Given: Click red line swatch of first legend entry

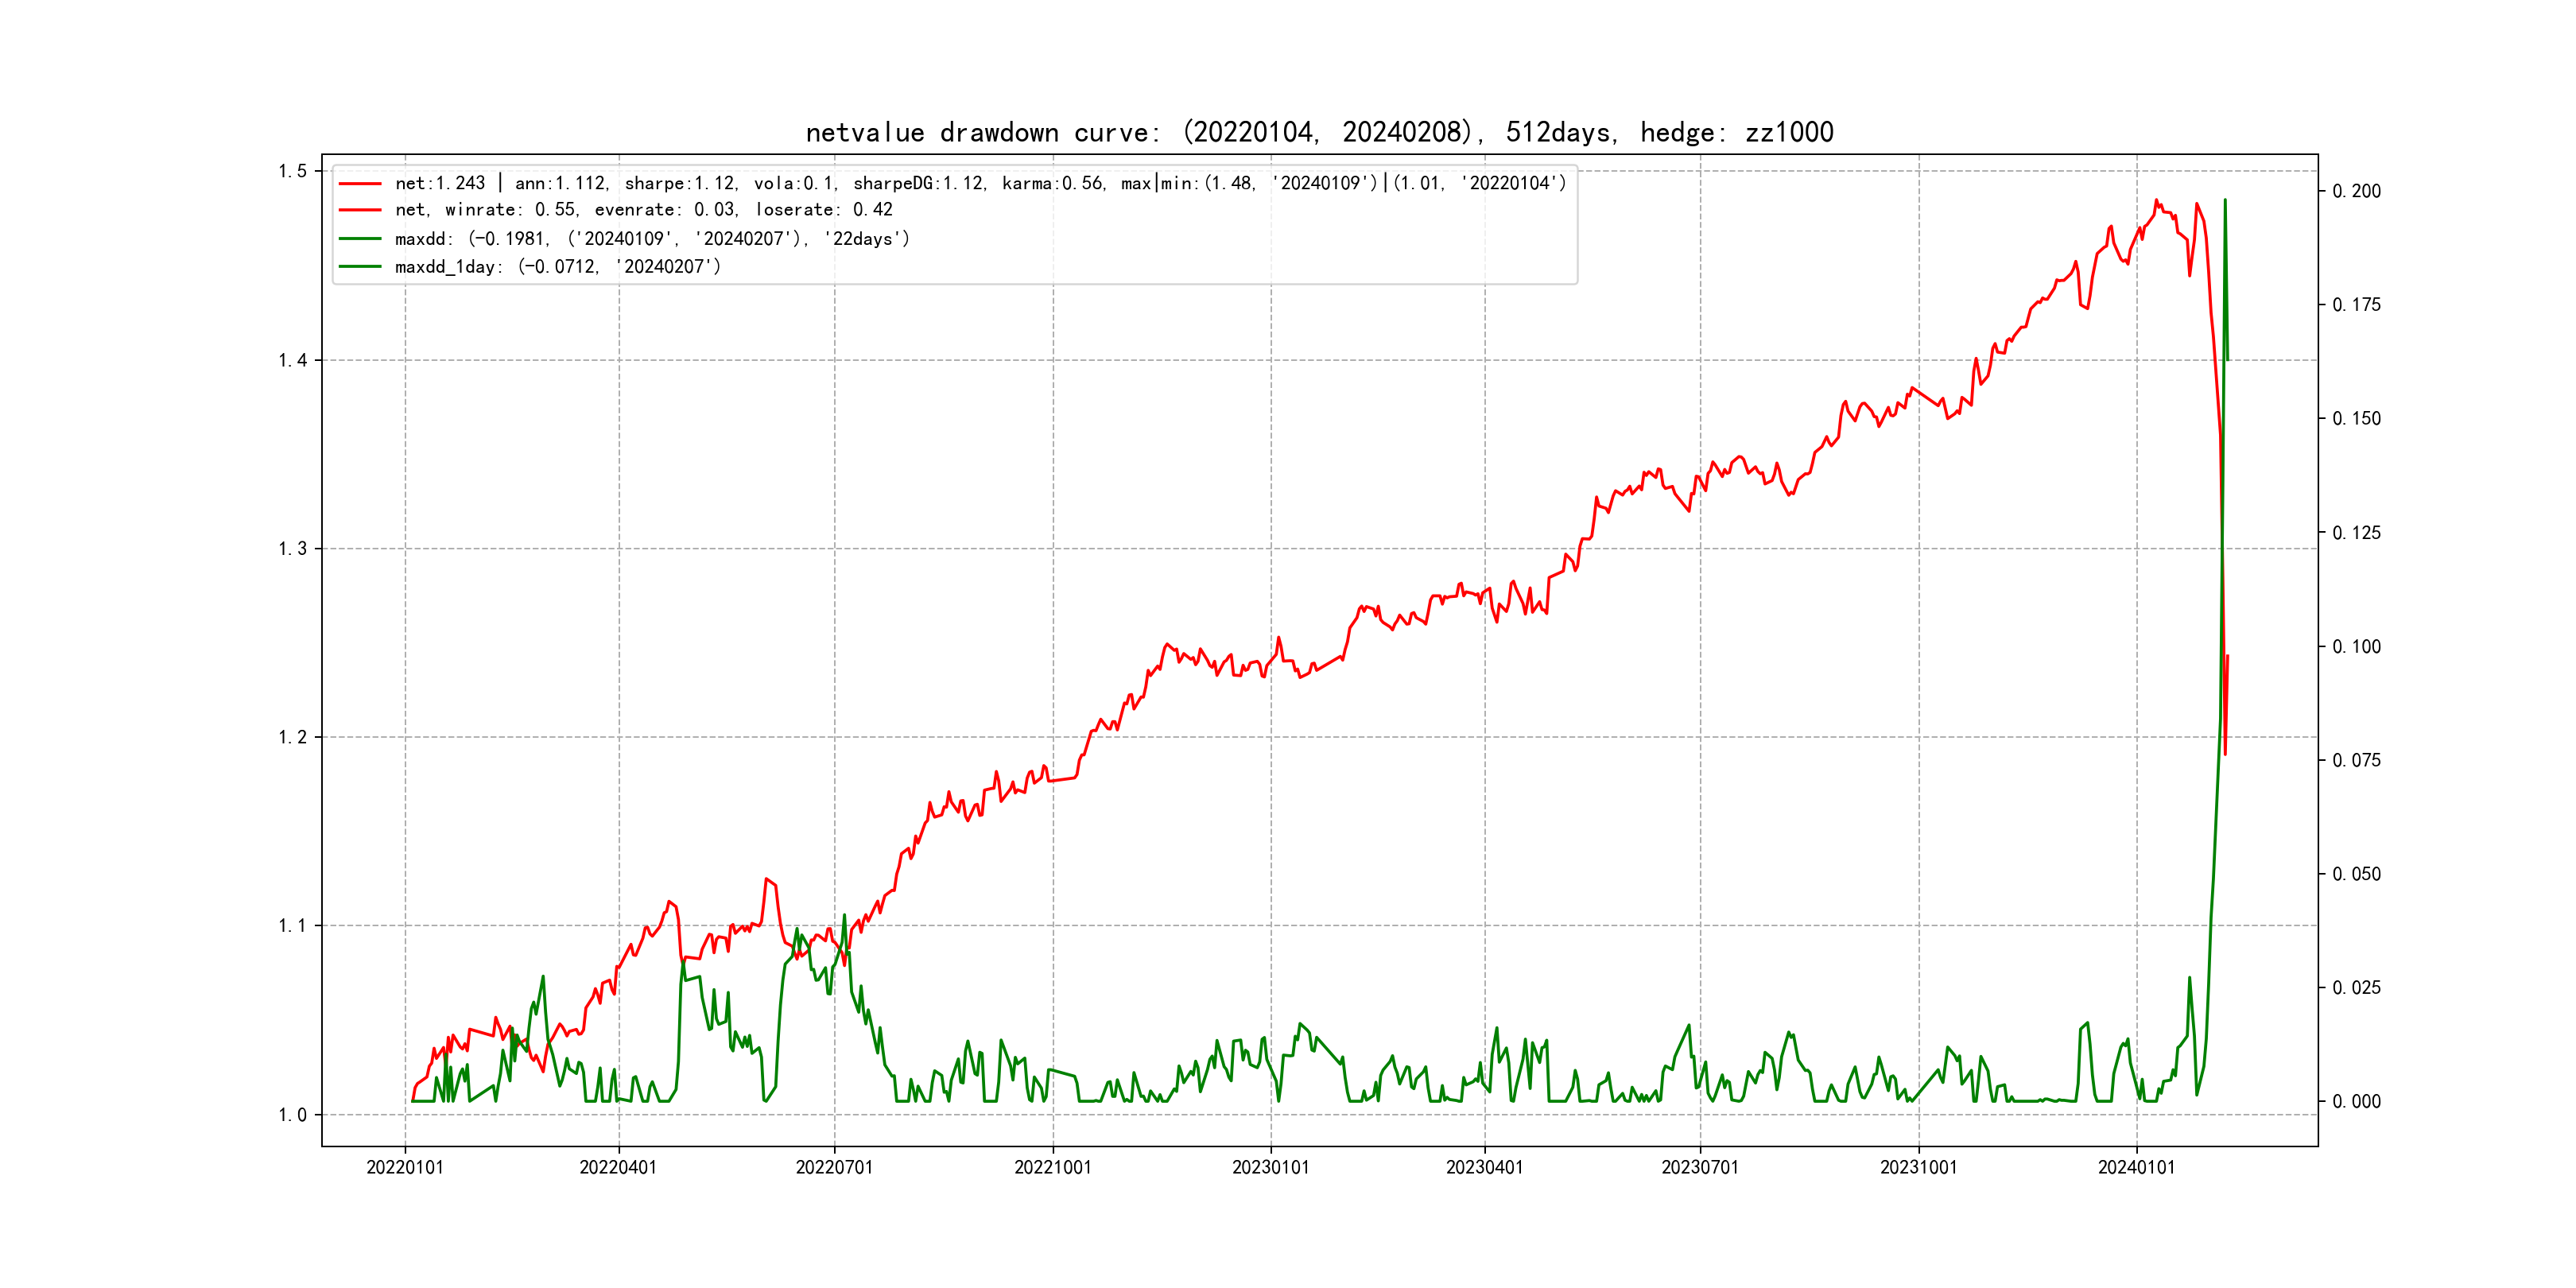Looking at the screenshot, I should pyautogui.click(x=360, y=184).
